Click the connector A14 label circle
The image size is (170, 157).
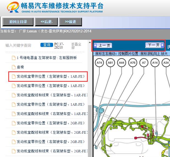point(155,63)
